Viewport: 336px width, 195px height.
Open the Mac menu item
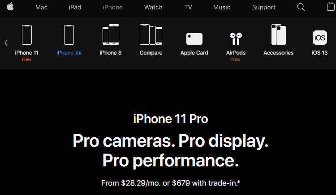pos(41,7)
